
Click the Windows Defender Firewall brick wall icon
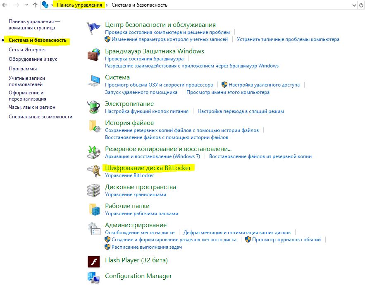93,55
